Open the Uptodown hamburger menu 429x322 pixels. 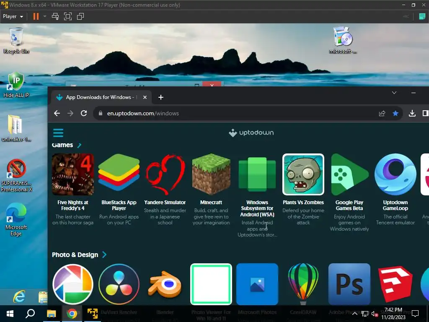click(x=58, y=133)
